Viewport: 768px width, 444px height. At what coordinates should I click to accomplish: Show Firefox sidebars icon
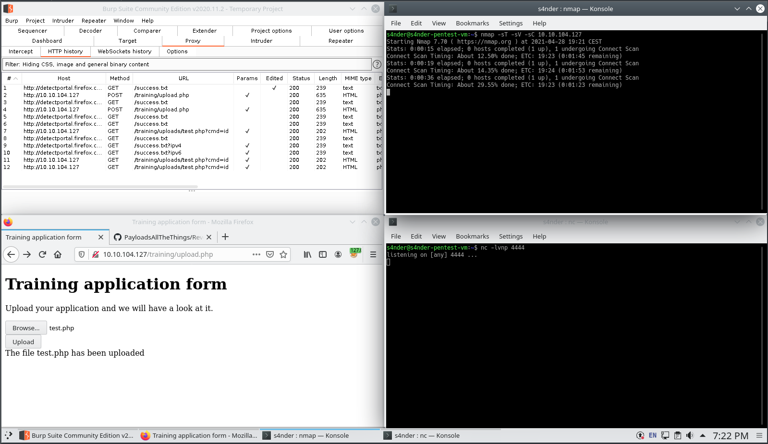tap(323, 254)
